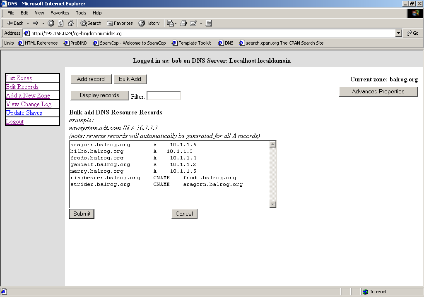This screenshot has width=424, height=297.
Task: Click the Refresh page icon
Action: point(61,23)
